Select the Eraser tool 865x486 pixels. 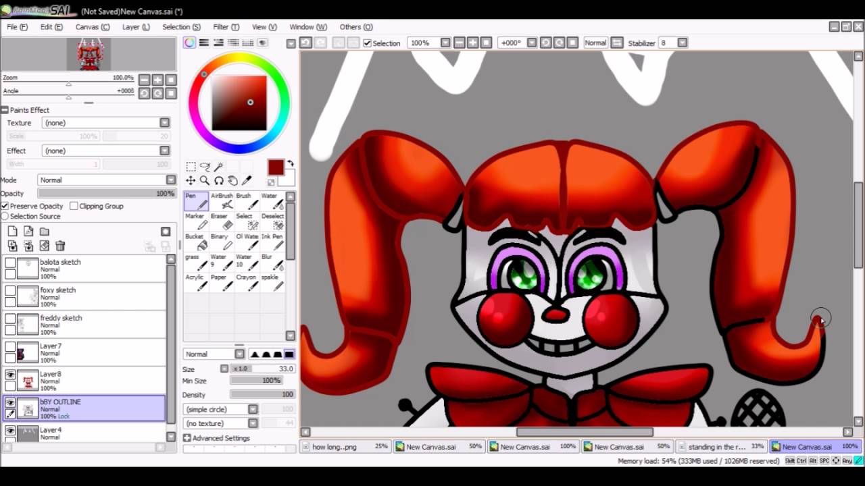coord(222,221)
